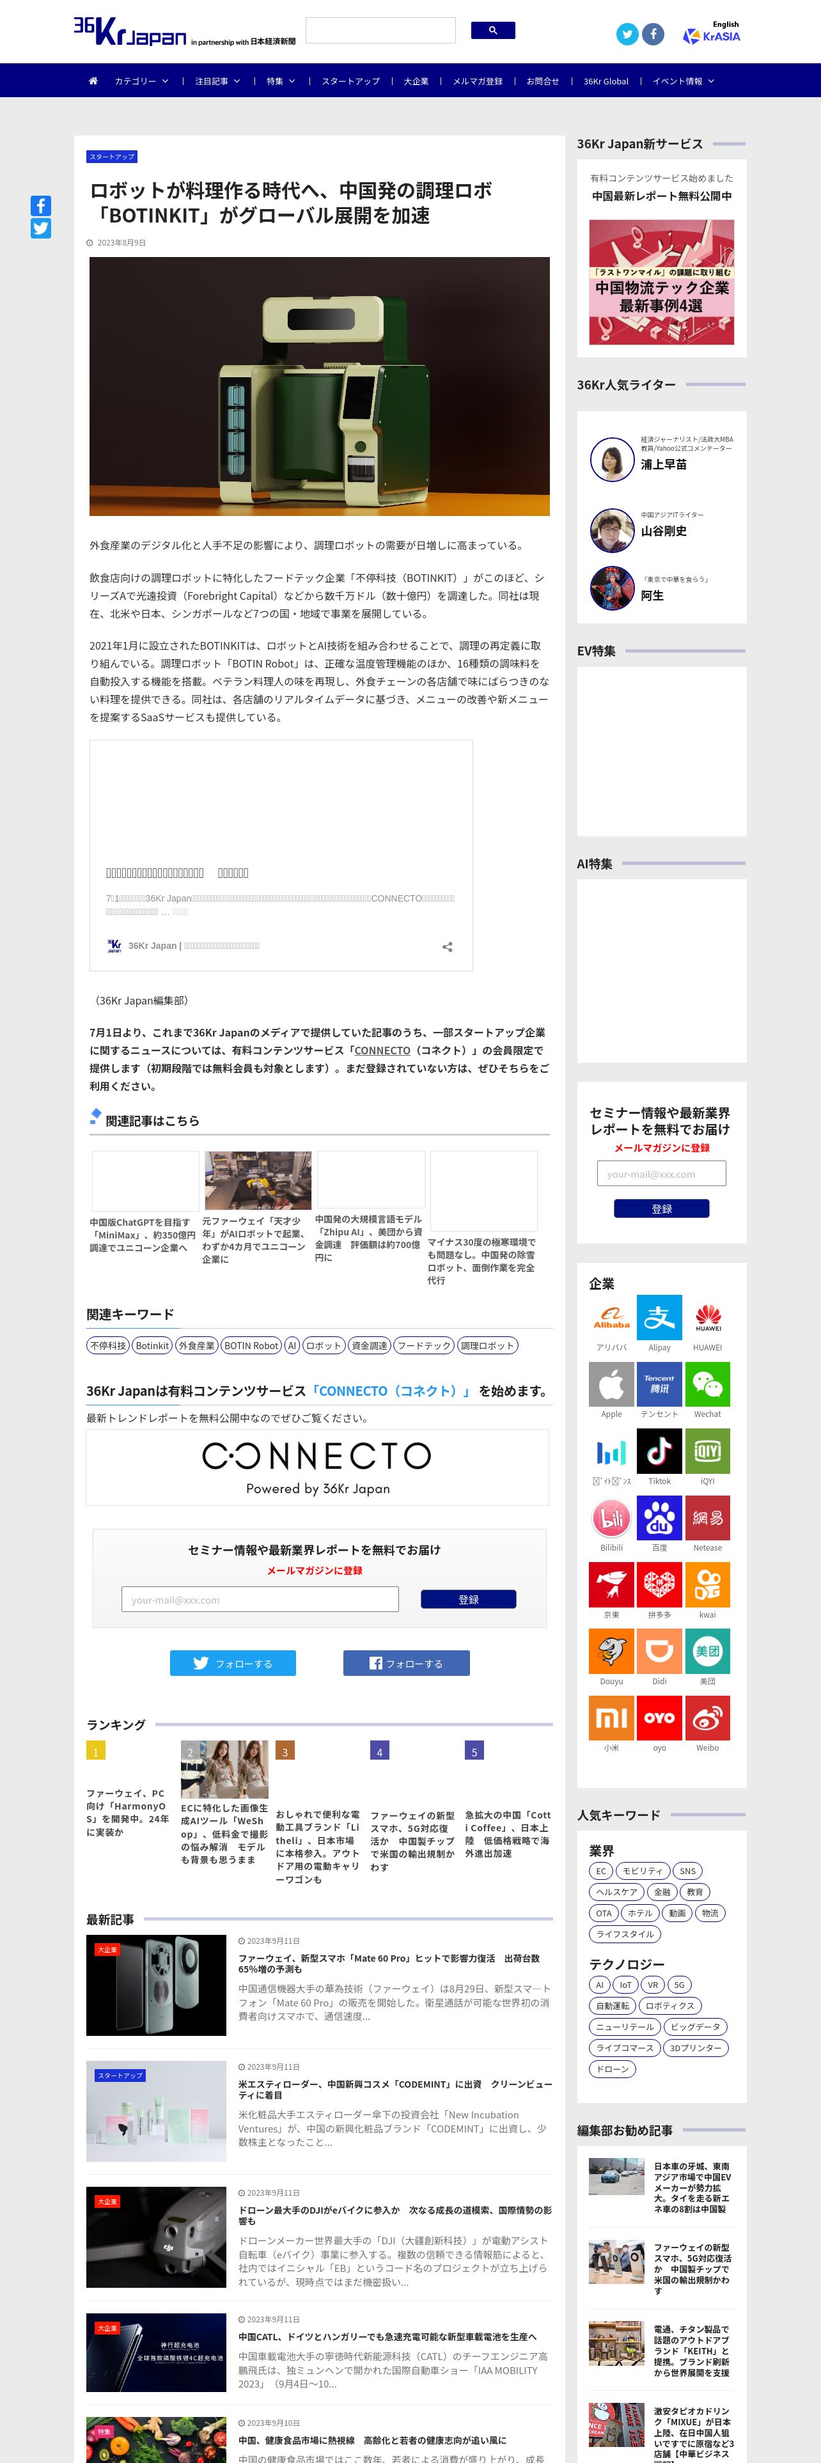This screenshot has height=2463, width=821.
Task: Open the Netease company icon
Action: pos(707,1519)
